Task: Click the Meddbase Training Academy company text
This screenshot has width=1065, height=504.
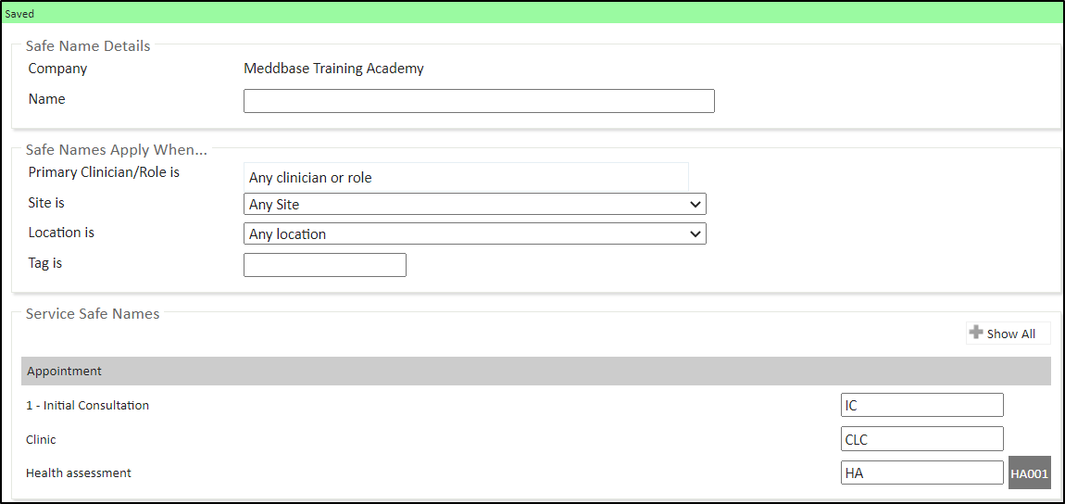Action: 333,69
